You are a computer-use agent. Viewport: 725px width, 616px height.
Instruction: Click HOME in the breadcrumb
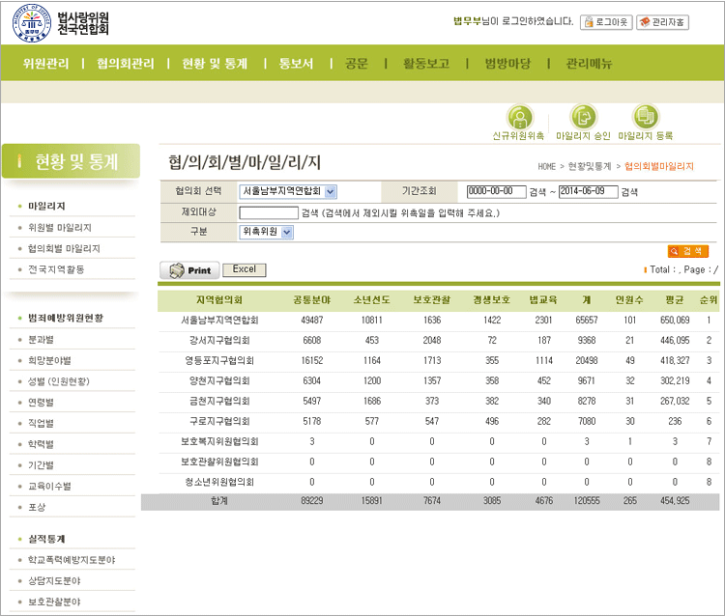point(547,167)
